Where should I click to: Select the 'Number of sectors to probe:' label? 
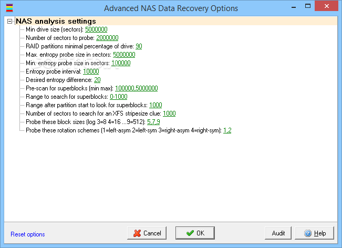(x=60, y=38)
